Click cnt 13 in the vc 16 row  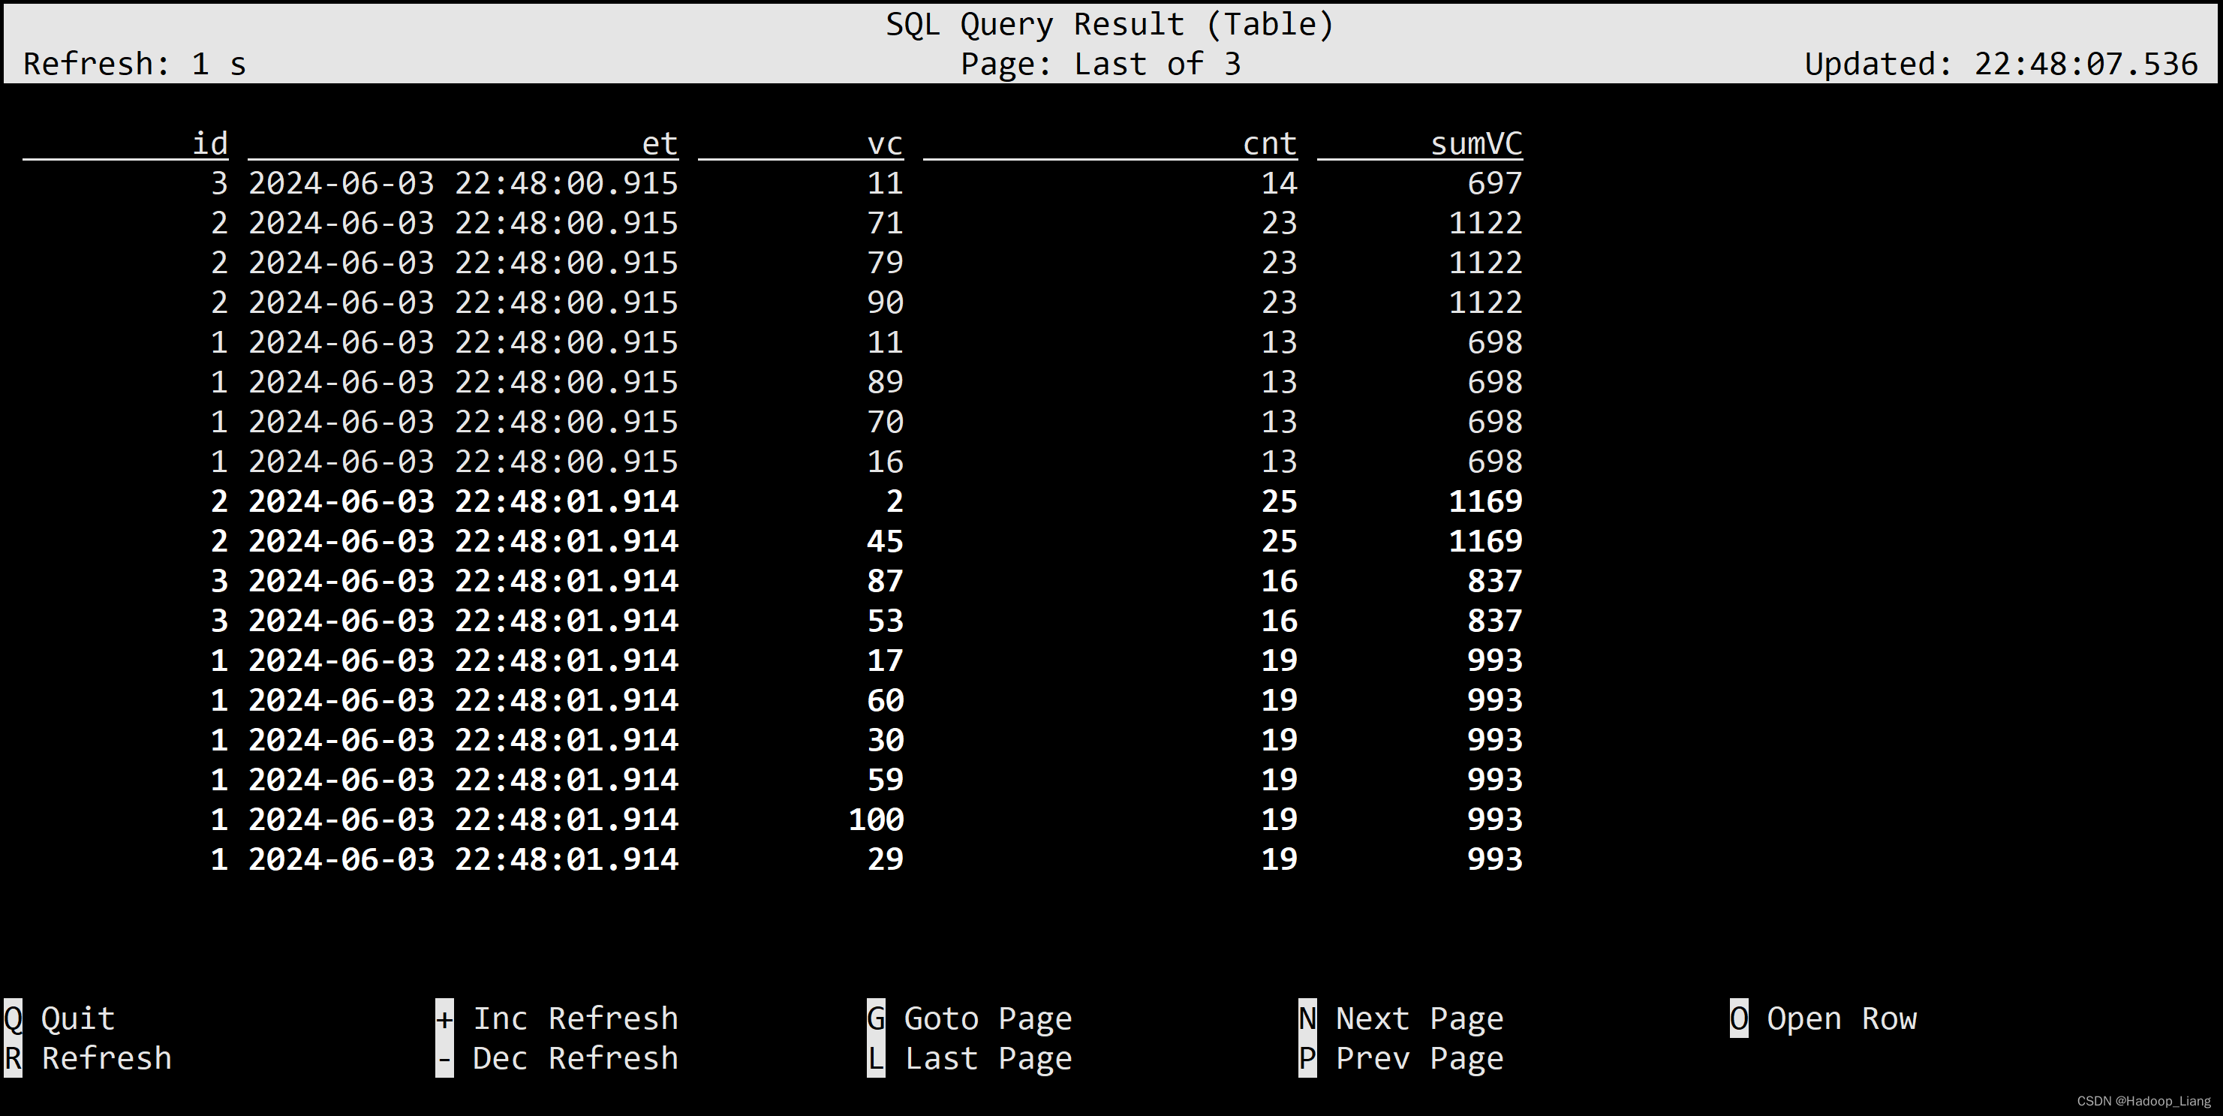pos(1280,462)
